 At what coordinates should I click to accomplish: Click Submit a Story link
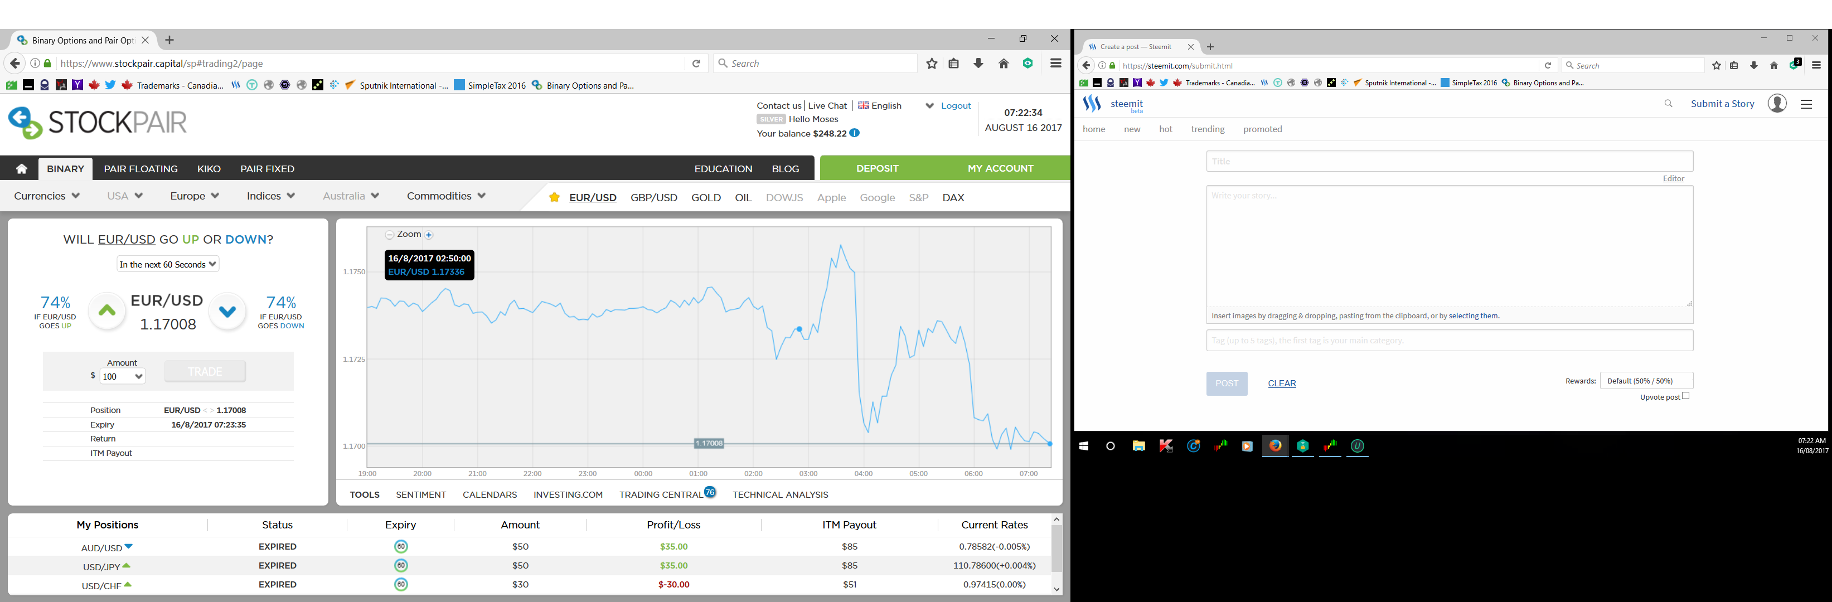[x=1723, y=104]
